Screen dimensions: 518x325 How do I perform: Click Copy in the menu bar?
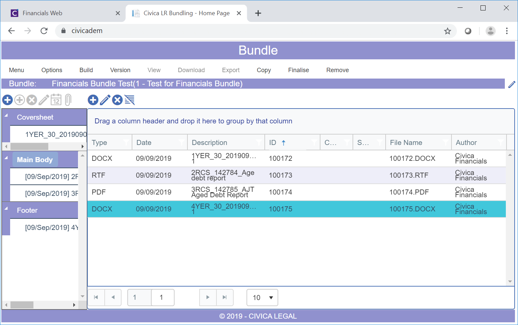tap(264, 70)
